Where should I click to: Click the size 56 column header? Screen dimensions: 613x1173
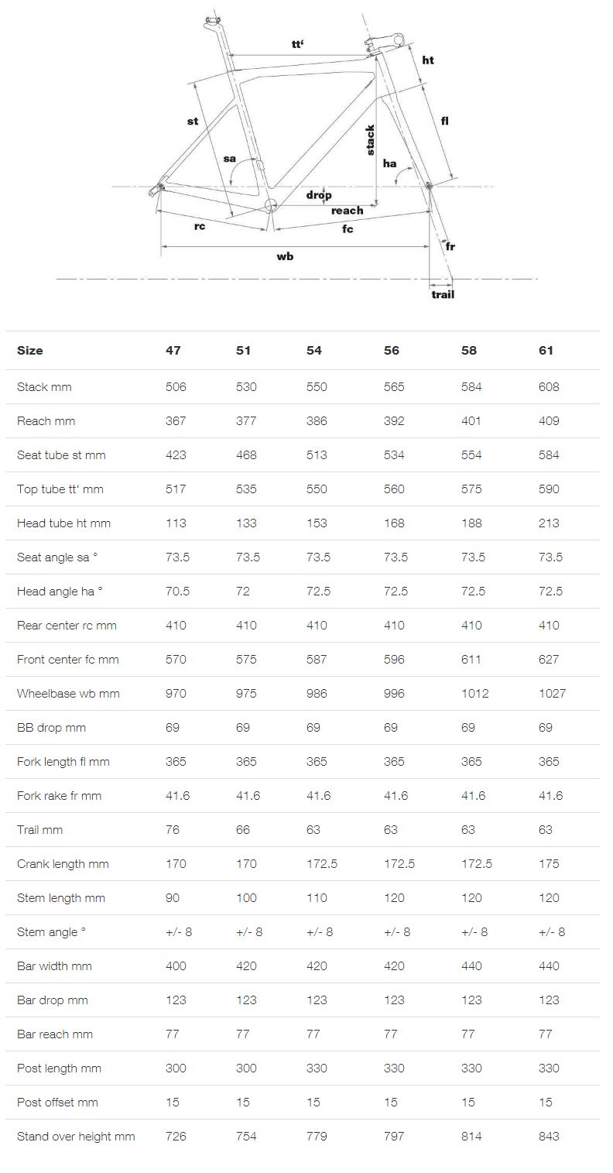coord(392,351)
